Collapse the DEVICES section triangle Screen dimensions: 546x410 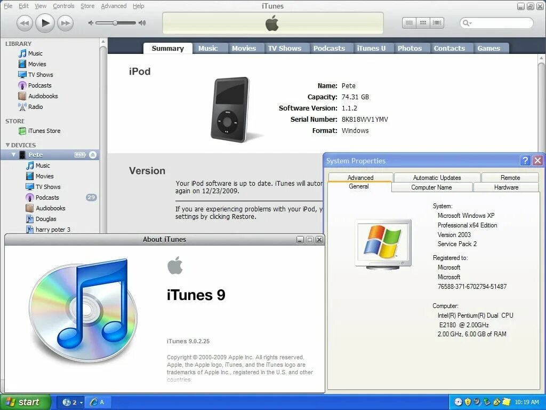point(7,145)
